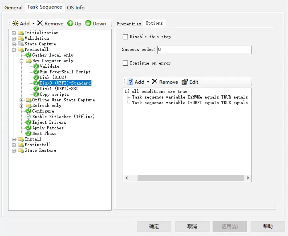Collapse the New Computer only group
This screenshot has width=288, height=236.
pyautogui.click(x=21, y=61)
